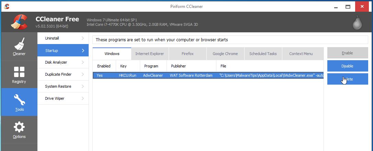Sort by the Key column header
The image size is (373, 151).
tap(128, 66)
